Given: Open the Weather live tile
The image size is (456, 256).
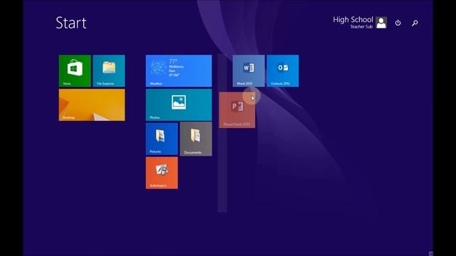Looking at the screenshot, I should point(179,71).
